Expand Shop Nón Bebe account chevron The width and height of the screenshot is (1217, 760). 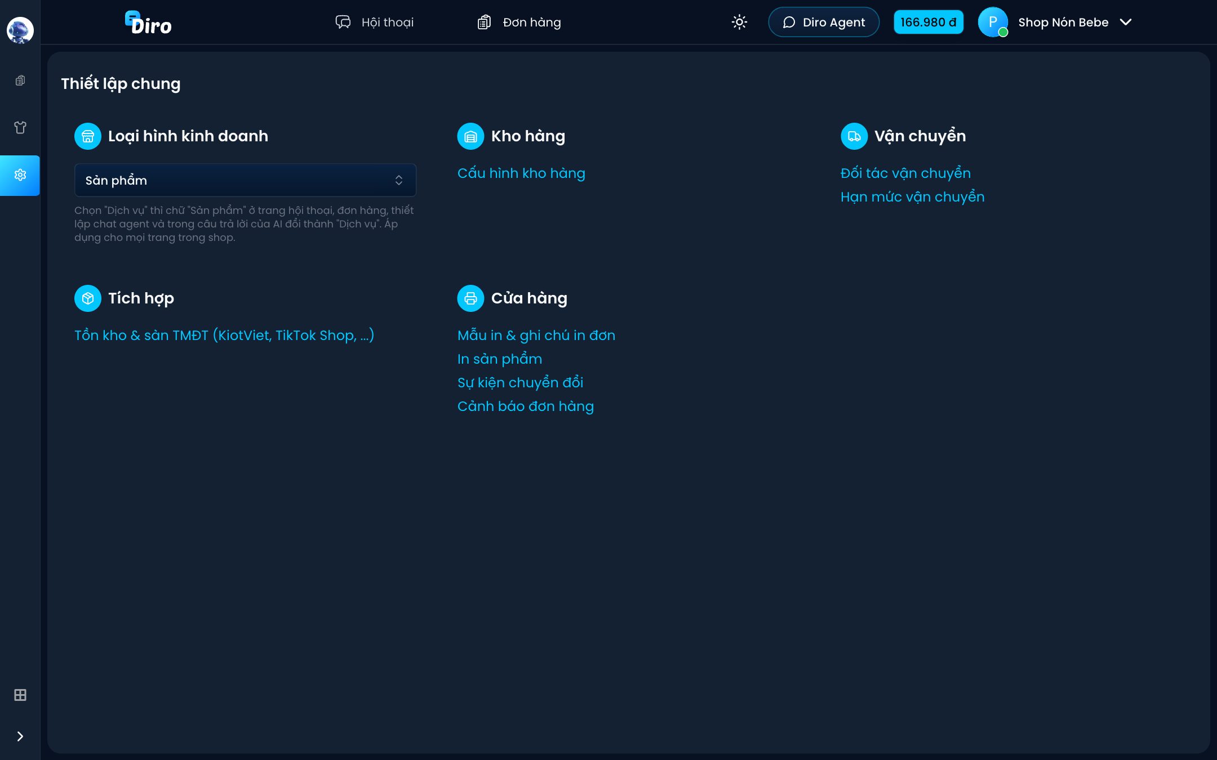[x=1125, y=22]
